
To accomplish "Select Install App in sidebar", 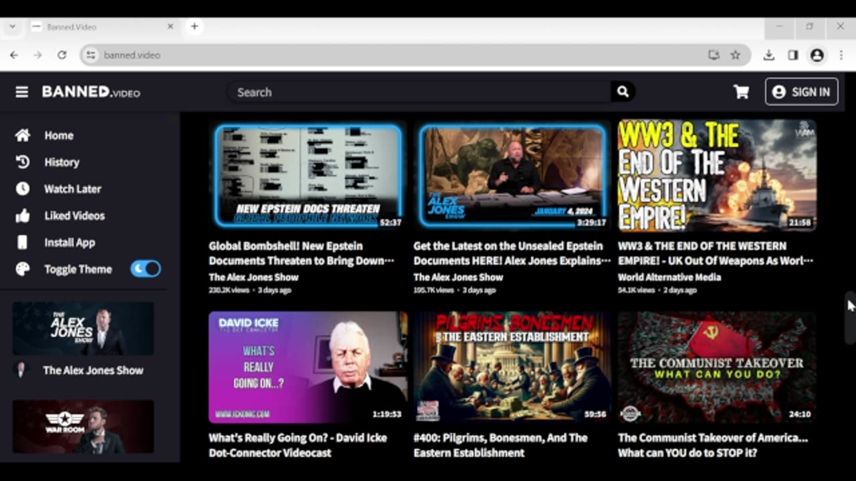I will tap(70, 242).
